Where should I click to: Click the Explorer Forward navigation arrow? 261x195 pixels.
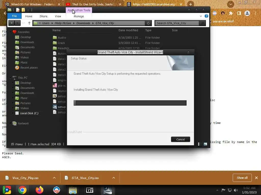pyautogui.click(x=18, y=23)
